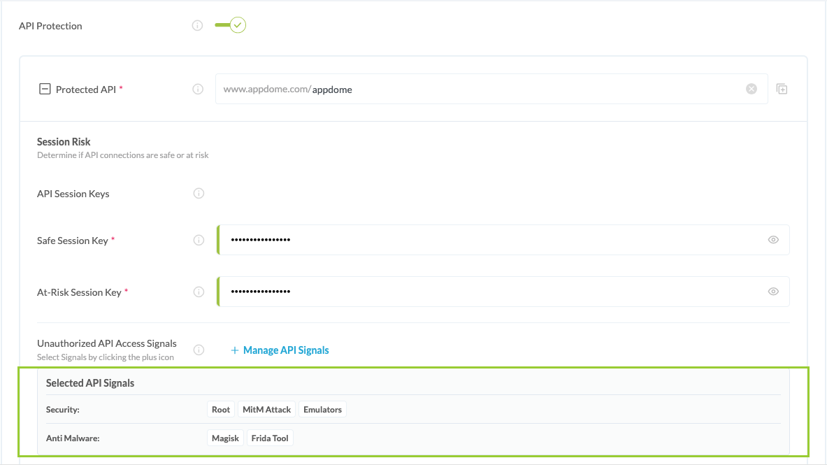Focus the At-Risk Session Key password field

(x=503, y=292)
